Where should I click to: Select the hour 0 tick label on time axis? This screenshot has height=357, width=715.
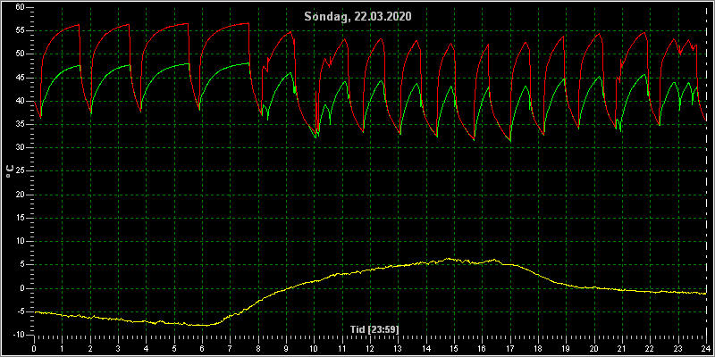[34, 349]
